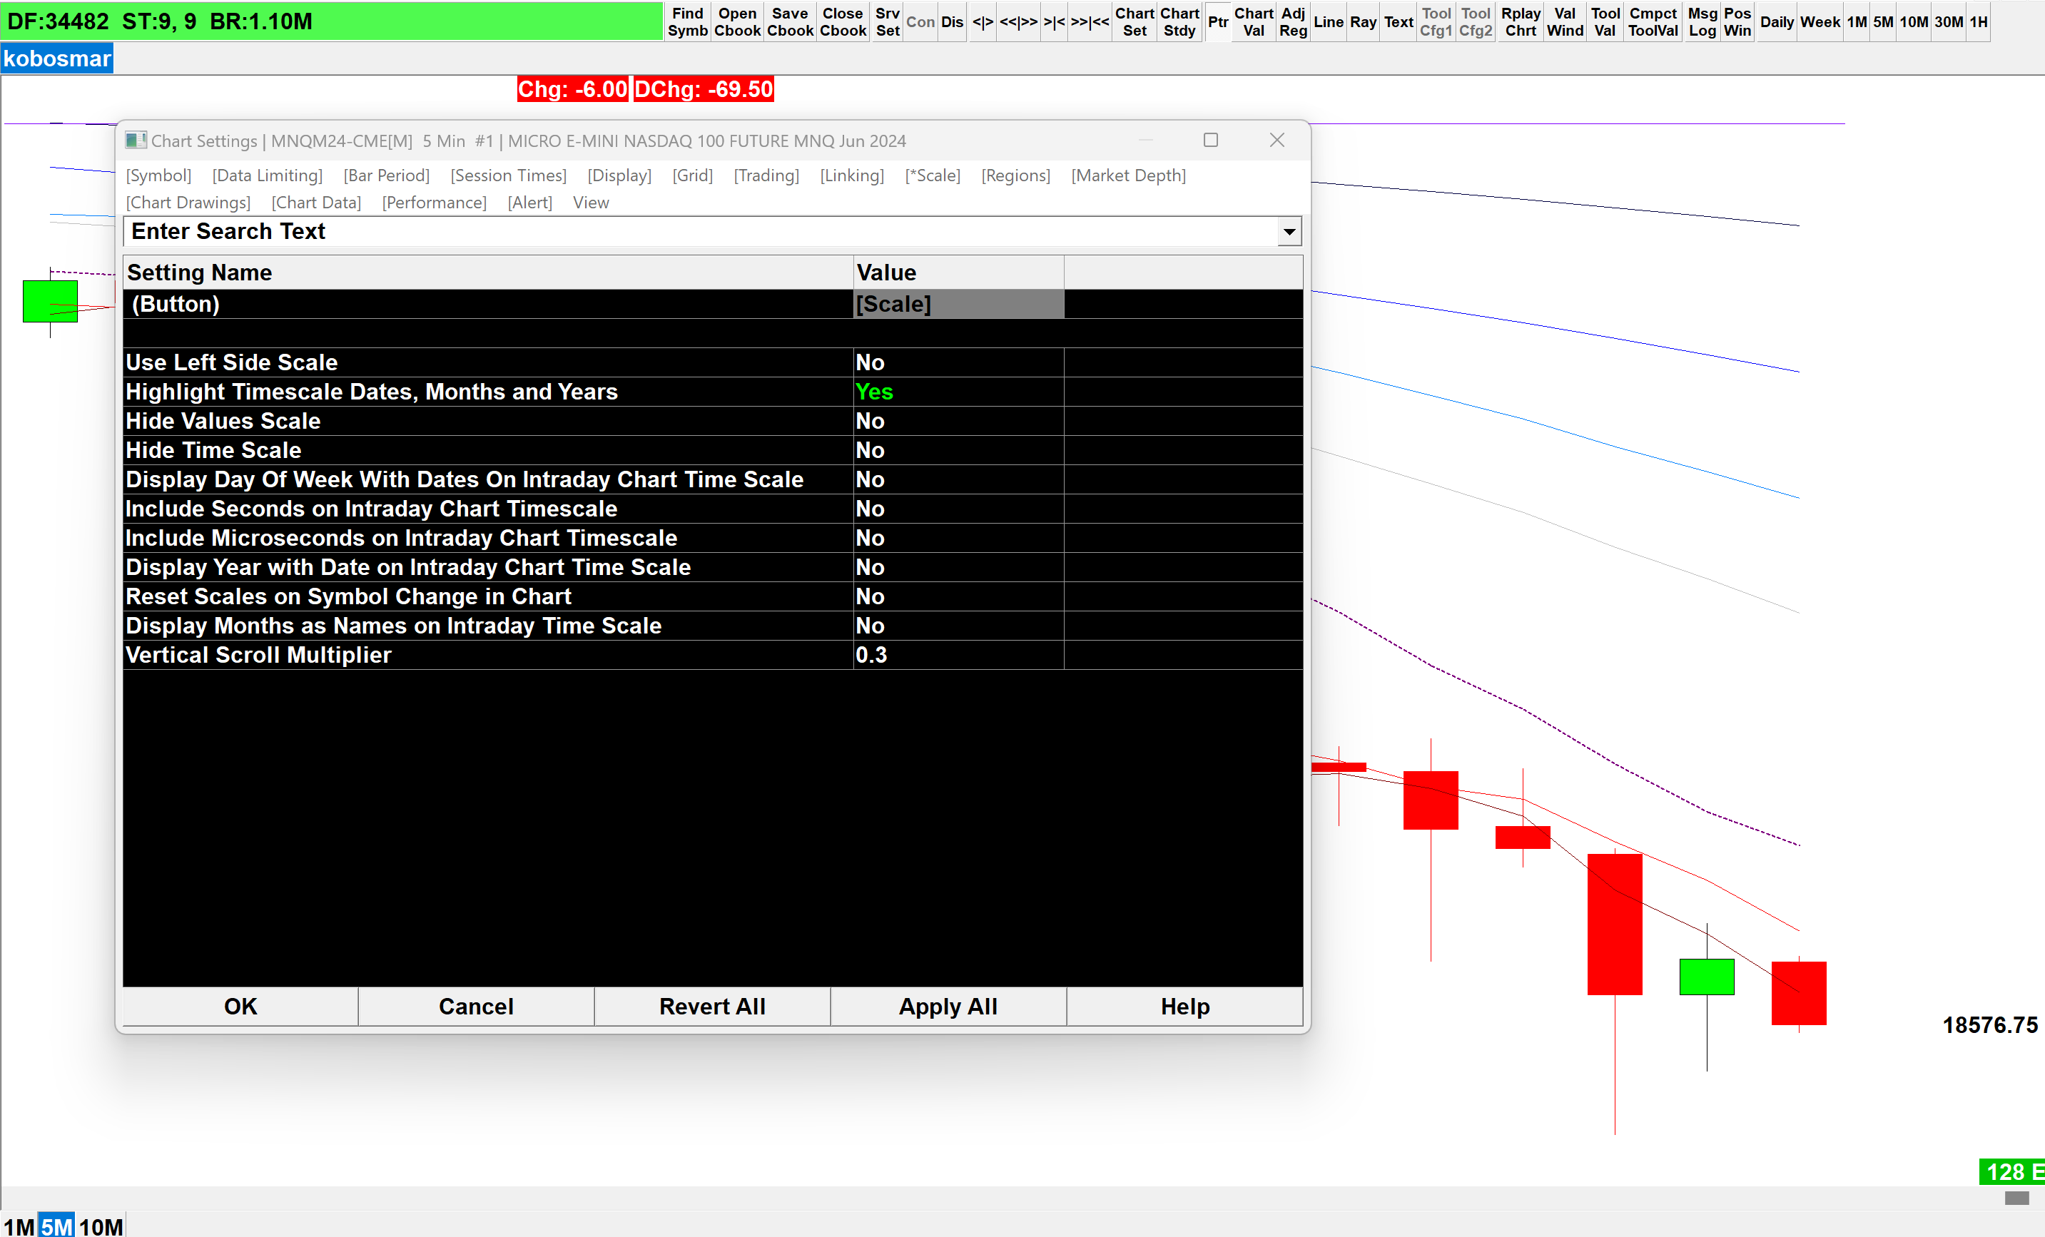Image resolution: width=2045 pixels, height=1237 pixels.
Task: Click the Vertical Scroll Multiplier value field
Action: tap(958, 656)
